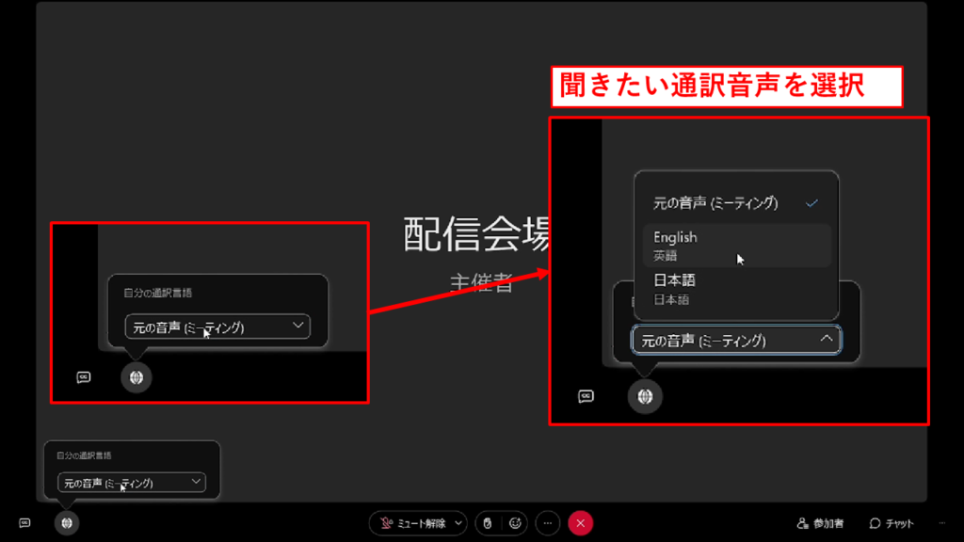This screenshot has width=964, height=542.
Task: Open the emoji reactions icon
Action: point(516,523)
